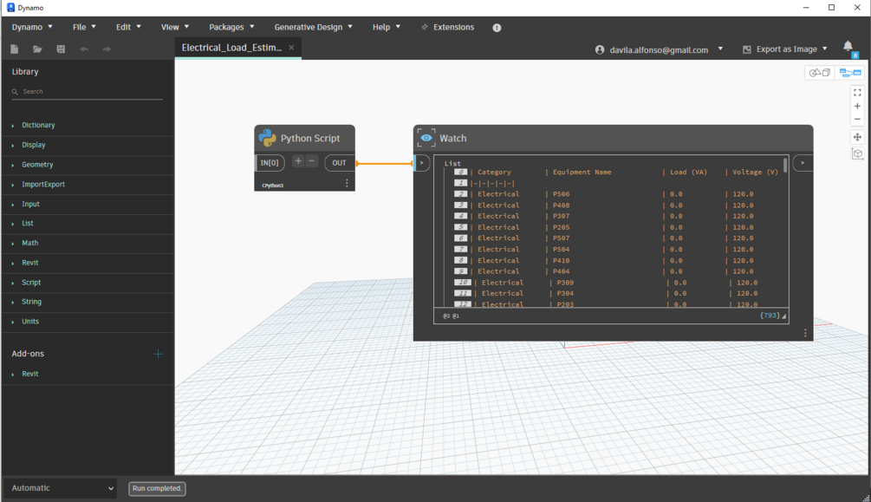The width and height of the screenshot is (871, 502).
Task: Click the Watch node output port arrow
Action: point(803,163)
